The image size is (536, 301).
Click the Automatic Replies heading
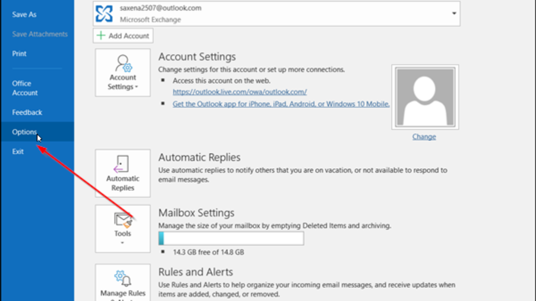point(199,157)
